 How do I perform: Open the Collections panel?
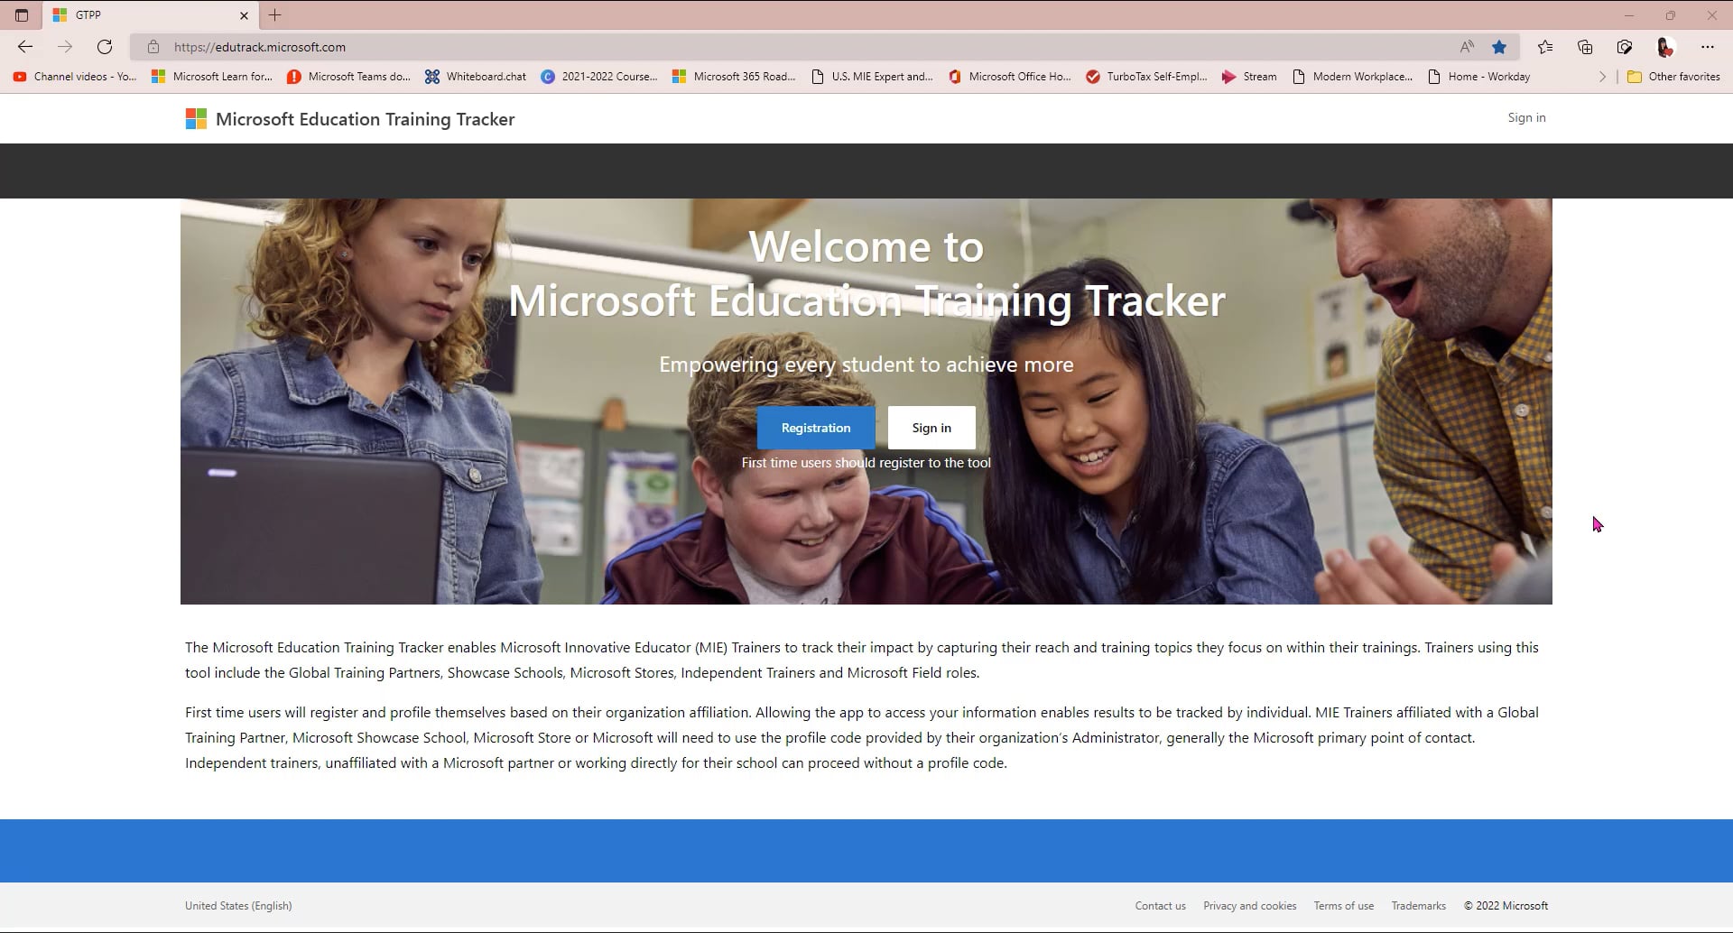click(1585, 46)
